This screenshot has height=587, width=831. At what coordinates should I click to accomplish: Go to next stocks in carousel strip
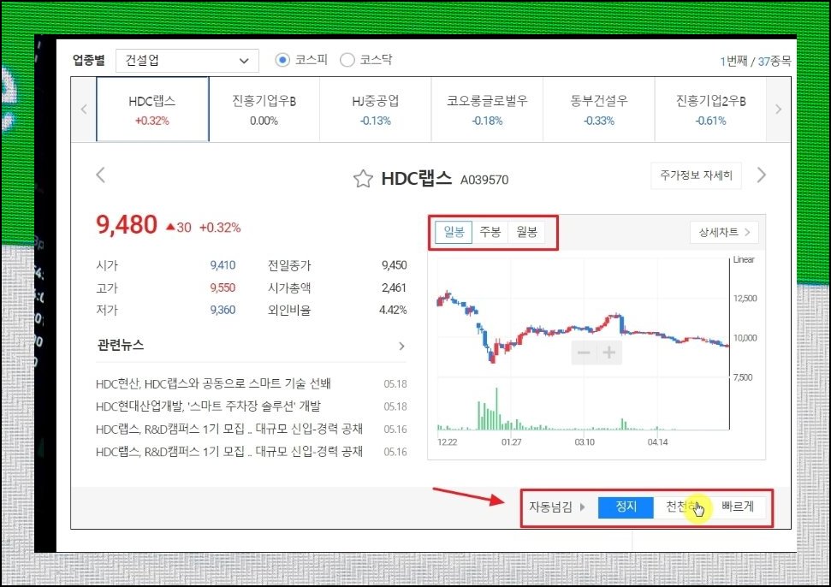(x=778, y=110)
